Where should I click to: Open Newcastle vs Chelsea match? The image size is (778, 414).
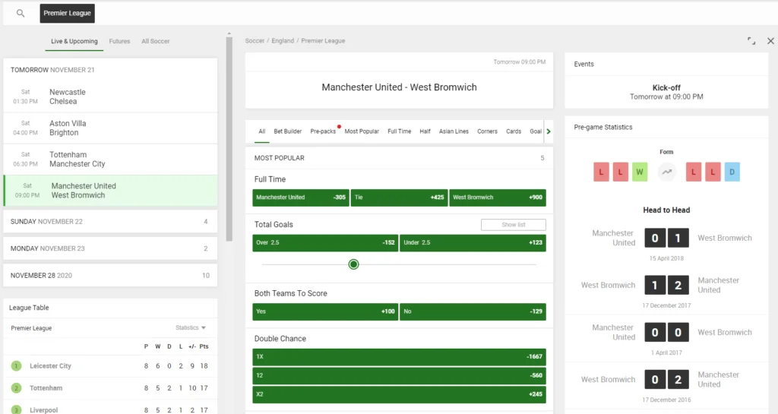(x=110, y=96)
